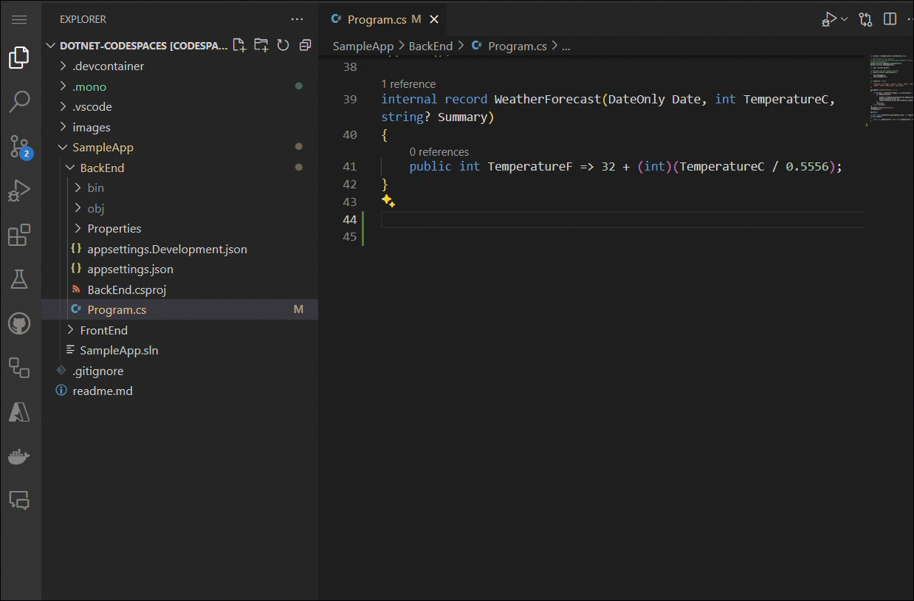Refresh the Explorer file tree
The image size is (914, 601).
[x=283, y=46]
